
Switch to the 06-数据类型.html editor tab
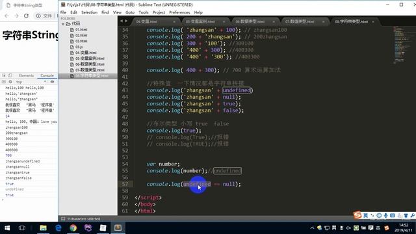[x=250, y=21]
